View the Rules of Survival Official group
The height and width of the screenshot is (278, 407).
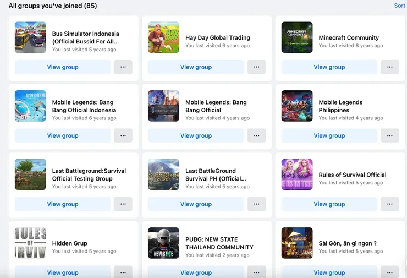click(x=329, y=204)
